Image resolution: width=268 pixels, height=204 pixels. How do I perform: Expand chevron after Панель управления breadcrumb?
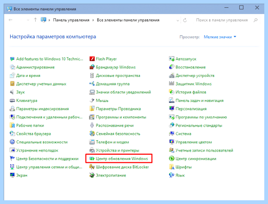[93, 20]
